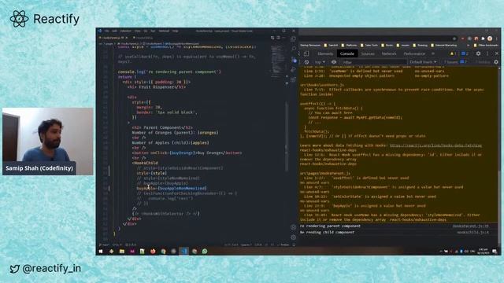This screenshot has height=283, width=504.
Task: Open the VS Code Manage gear icon
Action: (293, 237)
